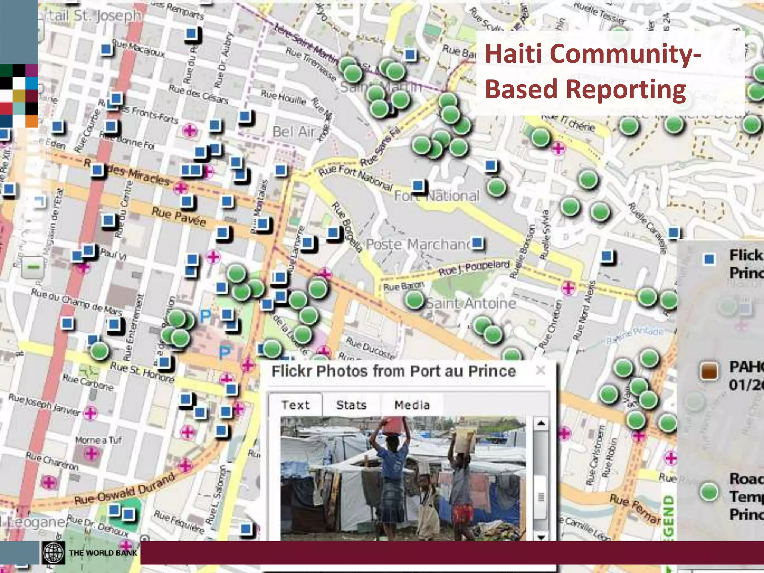Click pink cross beside Rue Joseph Janvier label

click(90, 413)
